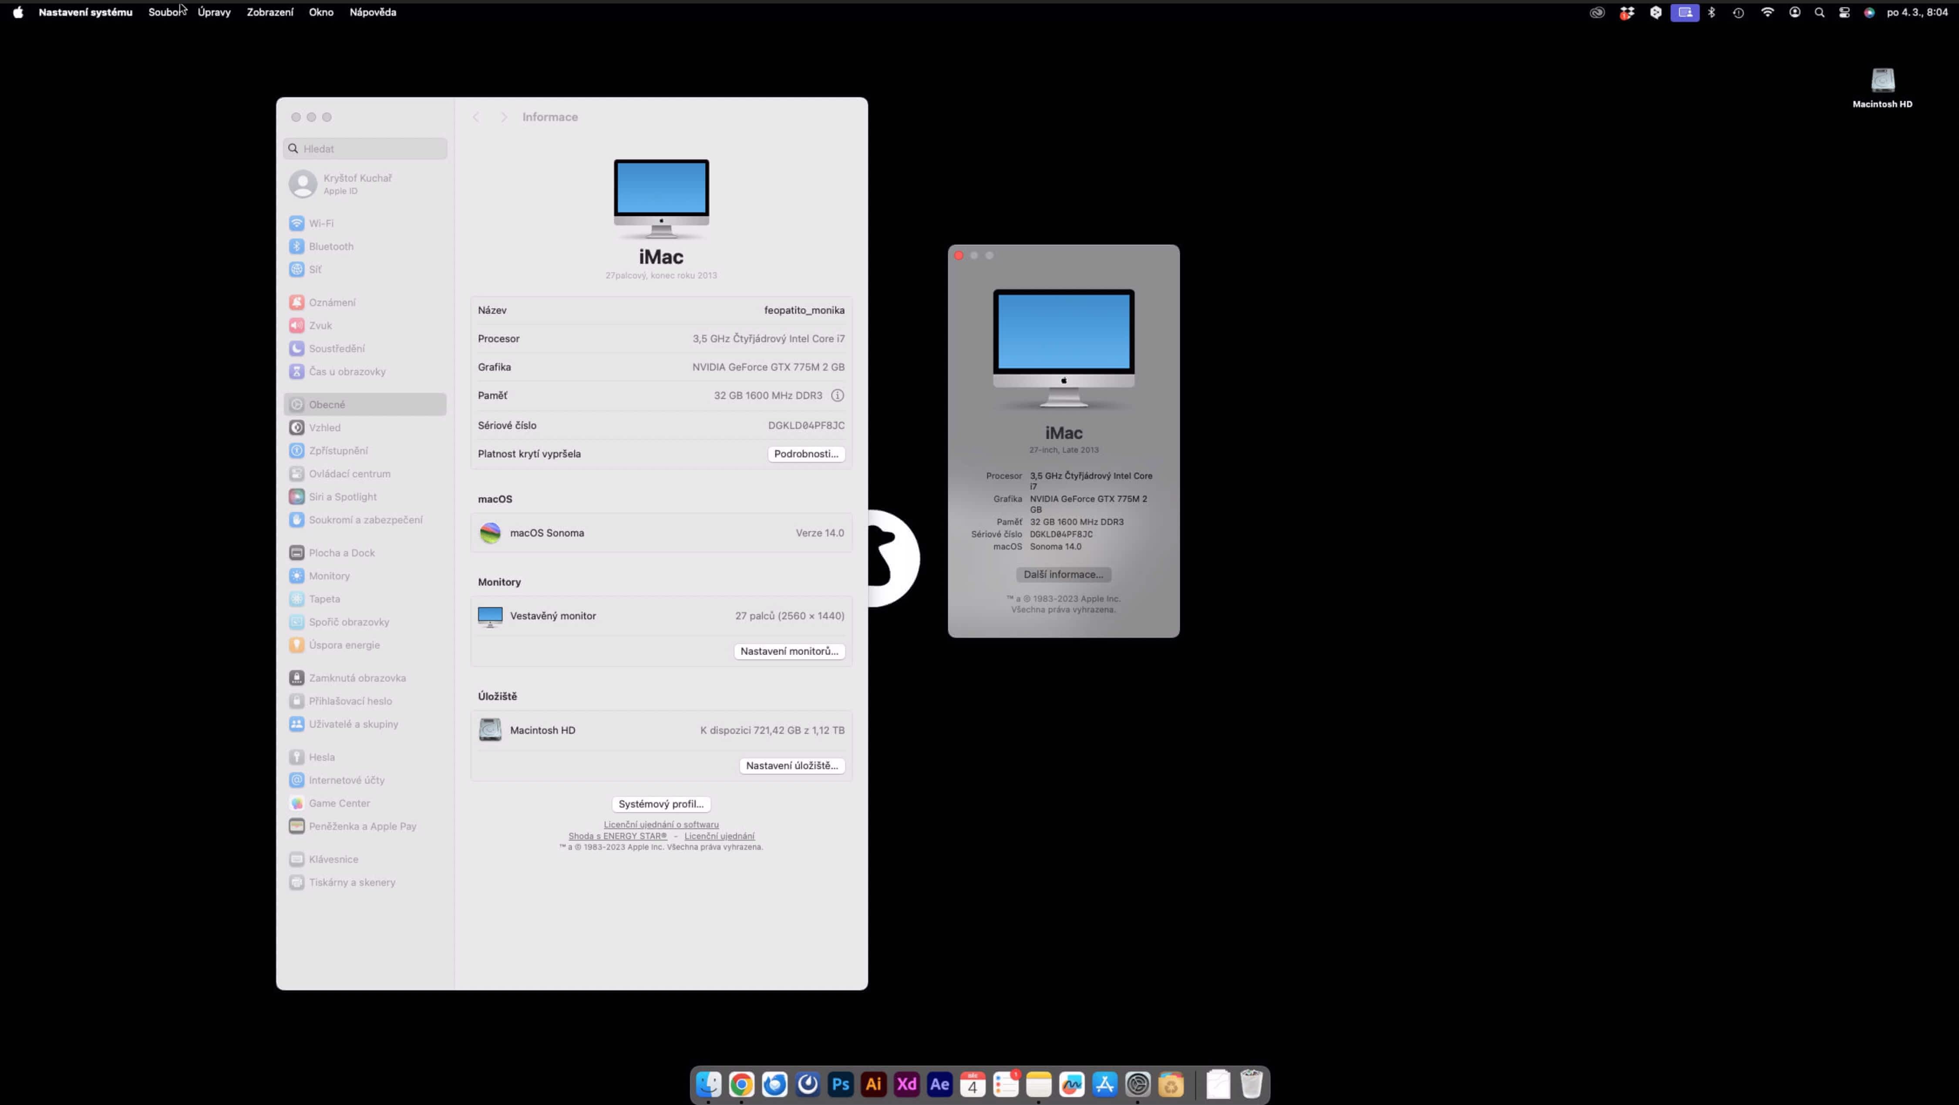Launch Illustrator from the Dock
Screen dimensions: 1959x1105
coord(873,1085)
